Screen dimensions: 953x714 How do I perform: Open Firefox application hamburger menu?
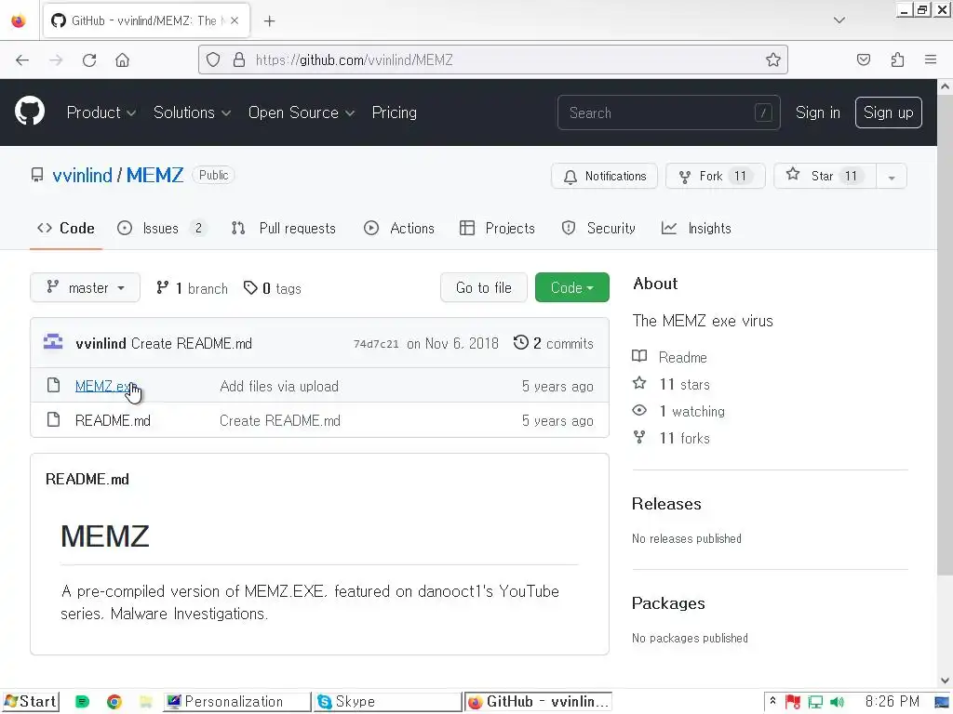point(930,59)
